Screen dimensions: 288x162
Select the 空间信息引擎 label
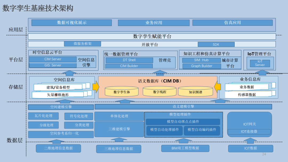click(86, 62)
